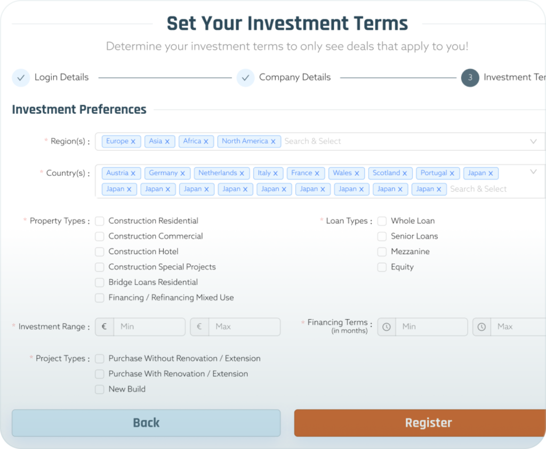Check the Construction Residential checkbox
The width and height of the screenshot is (546, 449).
coord(100,221)
